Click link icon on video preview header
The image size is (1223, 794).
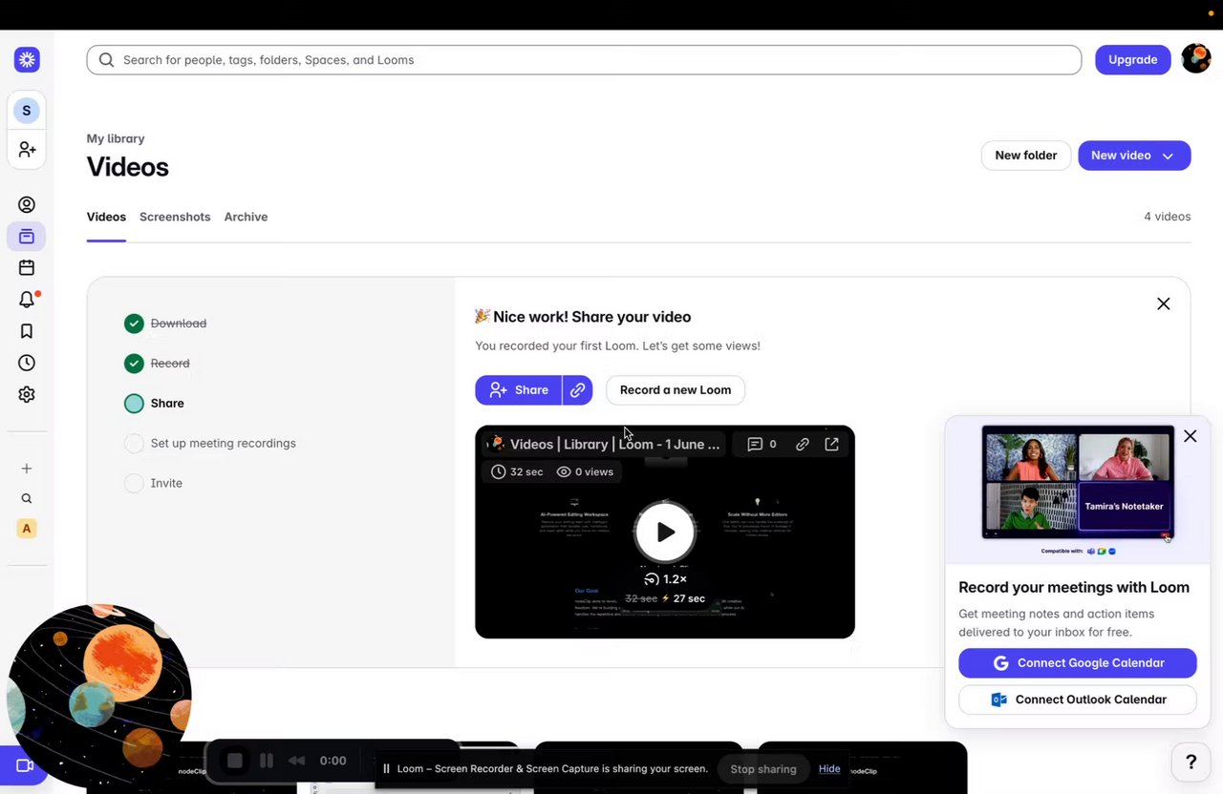pyautogui.click(x=803, y=444)
